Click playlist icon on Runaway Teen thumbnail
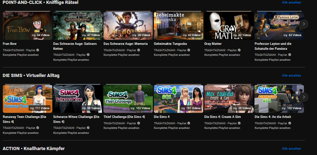 (32, 108)
